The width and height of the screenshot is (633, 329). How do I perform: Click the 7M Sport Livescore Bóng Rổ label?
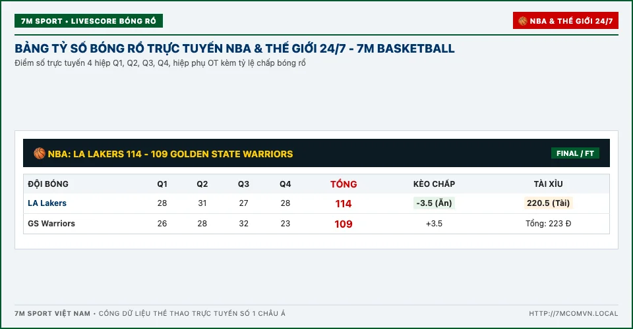click(88, 21)
